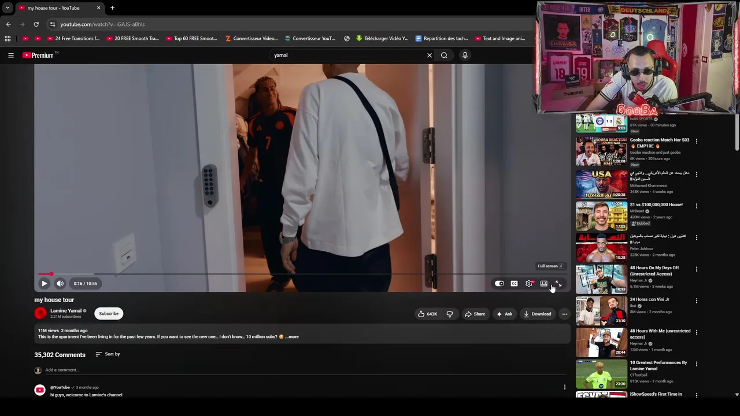Reload the current page
The width and height of the screenshot is (740, 416).
[x=36, y=24]
